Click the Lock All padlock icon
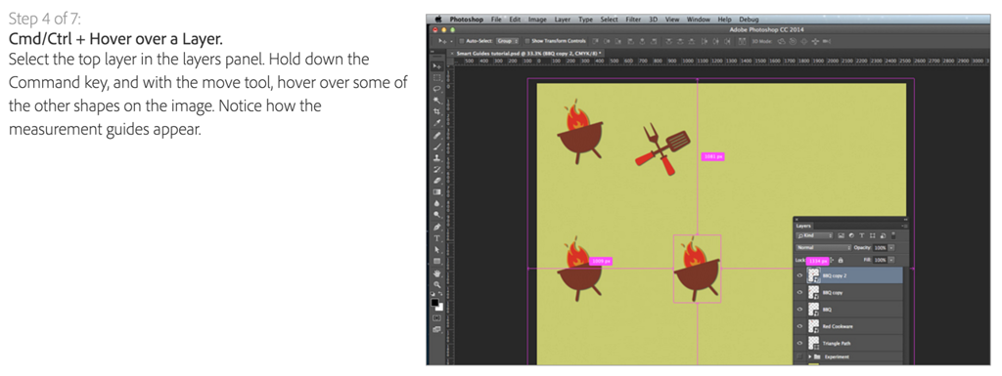Image resolution: width=1002 pixels, height=376 pixels. [x=841, y=260]
